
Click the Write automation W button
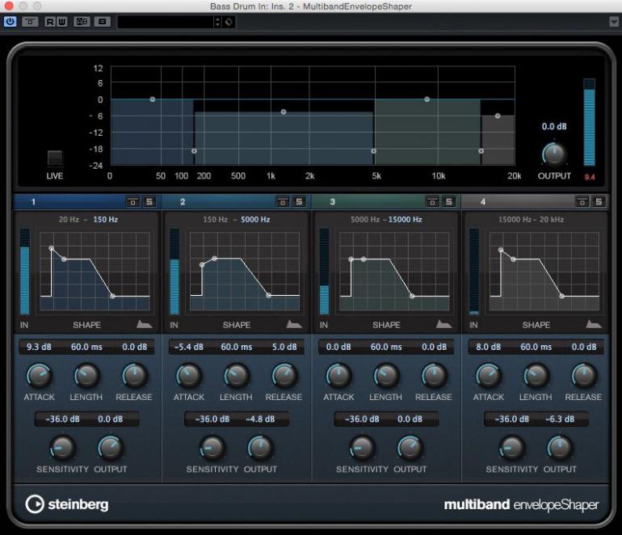[x=61, y=22]
